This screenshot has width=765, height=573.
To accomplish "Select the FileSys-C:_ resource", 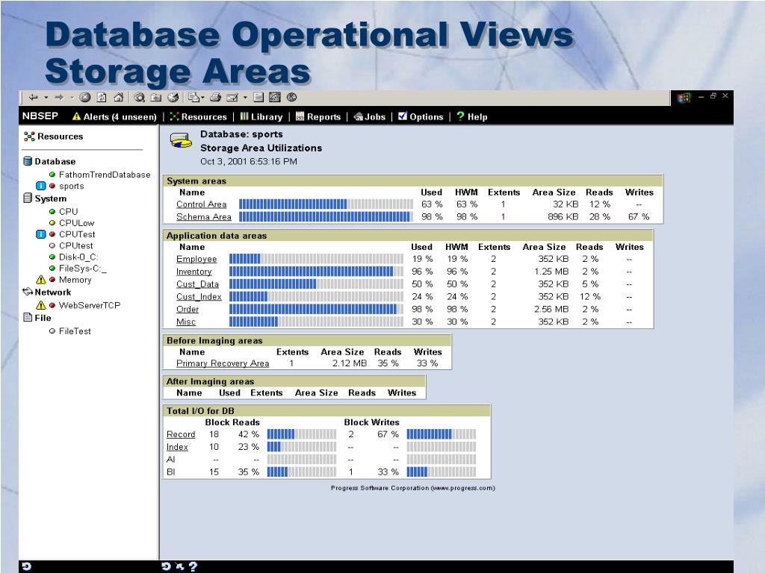I will coord(83,269).
